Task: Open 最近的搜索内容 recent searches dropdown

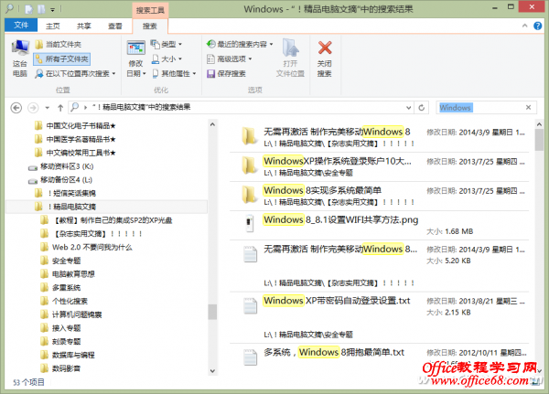Action: click(x=240, y=44)
